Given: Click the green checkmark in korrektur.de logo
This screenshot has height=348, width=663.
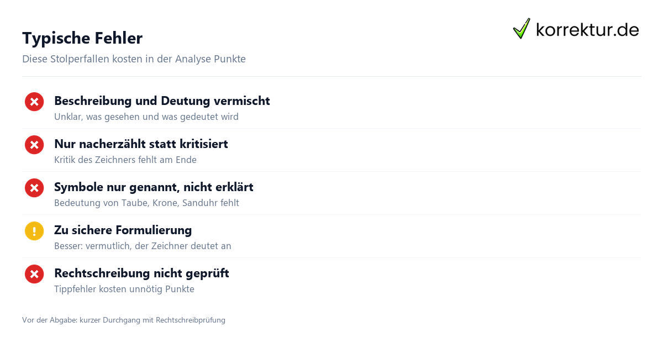Looking at the screenshot, I should 522,29.
